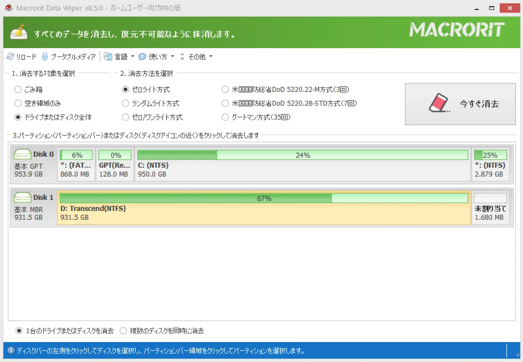Click the 0% usage bar on GPT reserved partition

[x=115, y=155]
